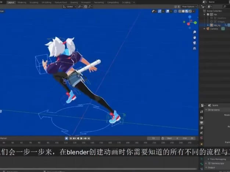
Task: Click the play animation button
Action: tap(81, 138)
